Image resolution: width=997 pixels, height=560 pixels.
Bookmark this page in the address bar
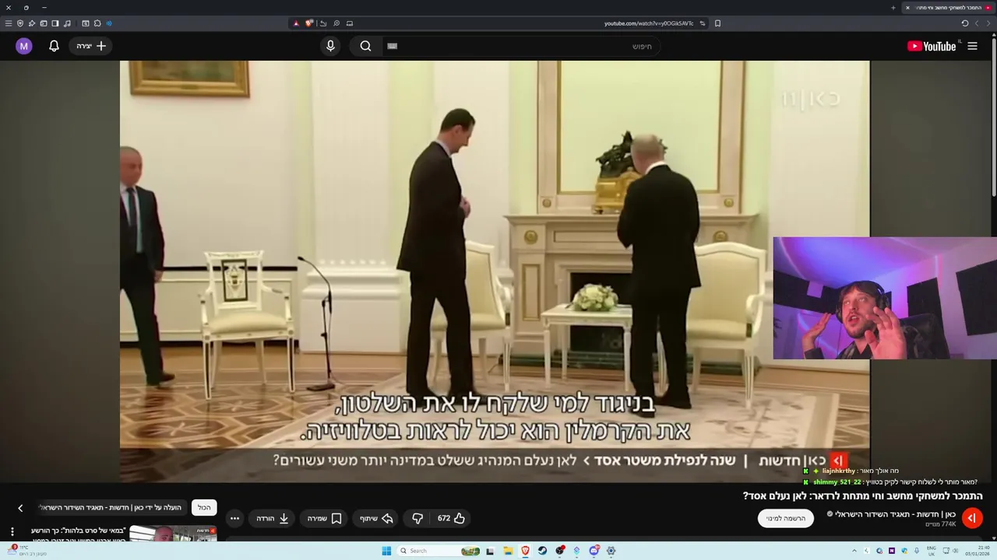click(x=717, y=23)
